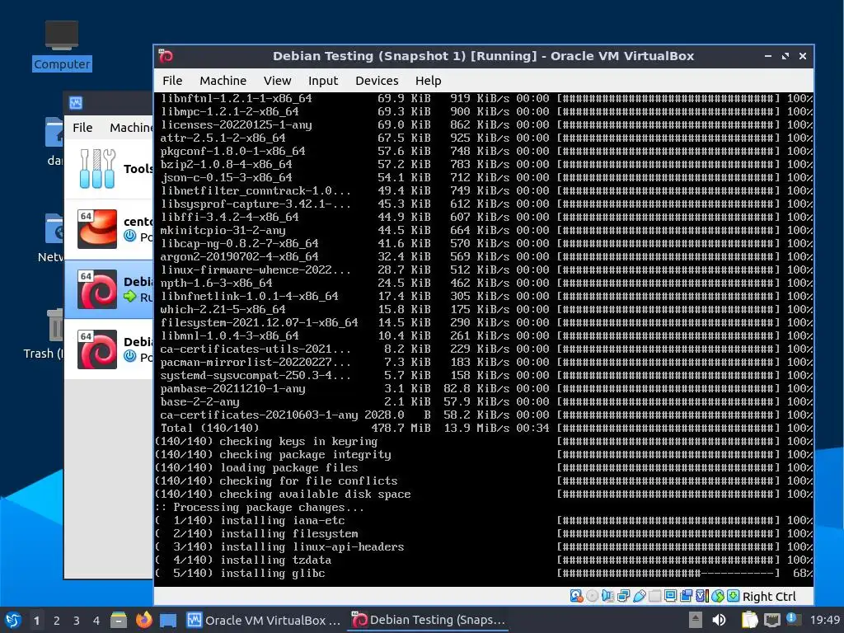Viewport: 844px width, 633px height.
Task: Click the shared folders indicator icon
Action: coord(654,596)
